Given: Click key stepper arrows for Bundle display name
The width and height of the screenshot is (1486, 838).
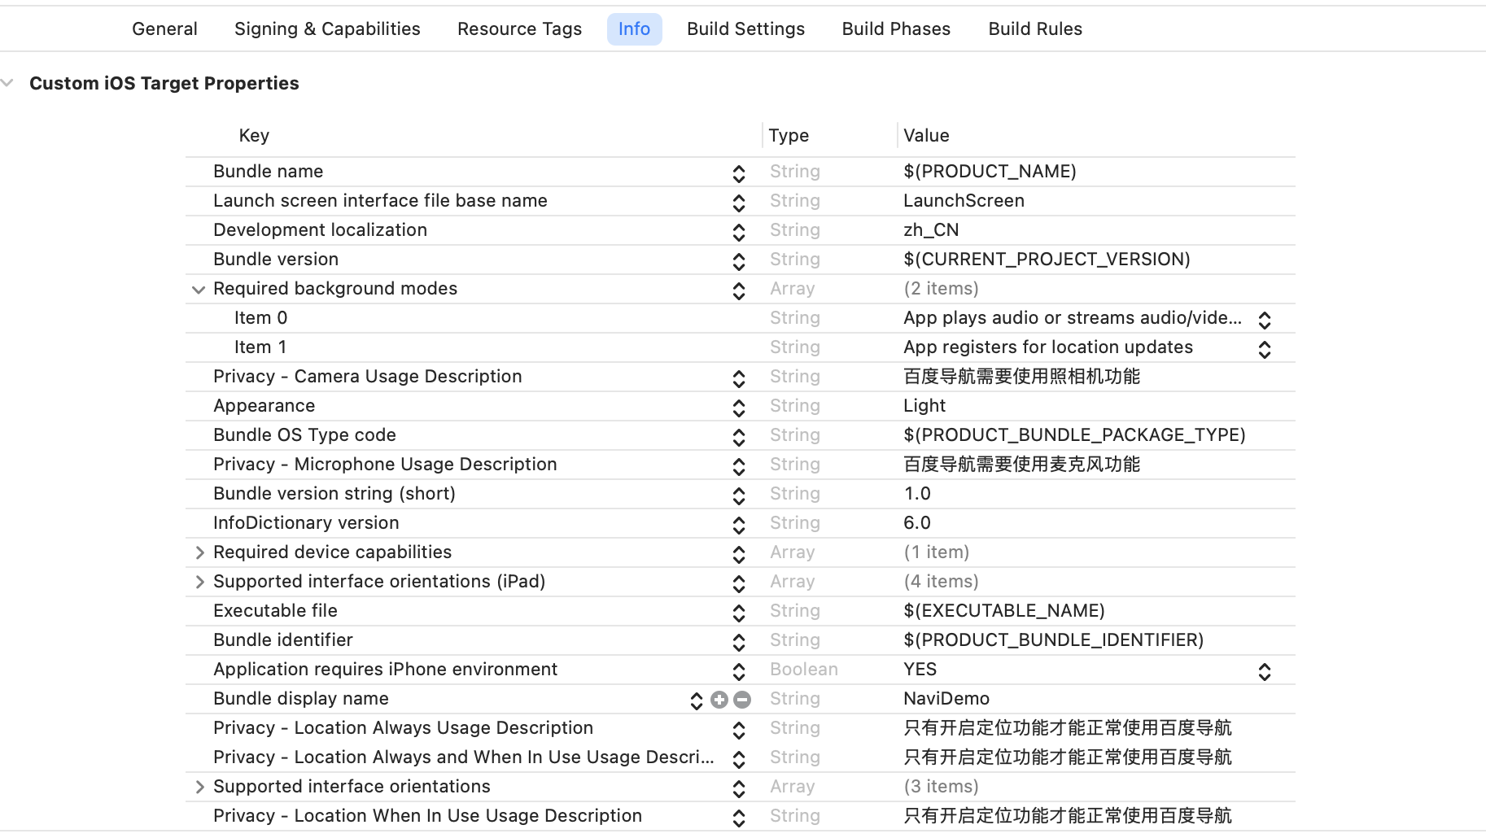Looking at the screenshot, I should (x=696, y=701).
